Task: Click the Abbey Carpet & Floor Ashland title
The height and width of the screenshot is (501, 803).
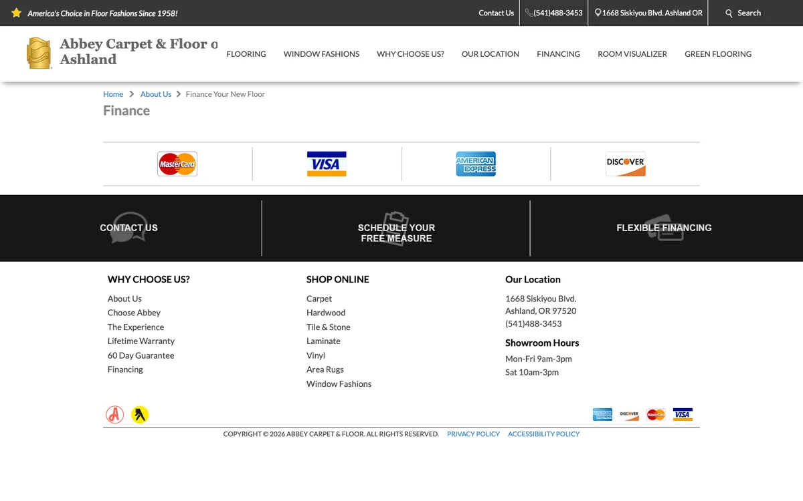Action: tap(139, 51)
